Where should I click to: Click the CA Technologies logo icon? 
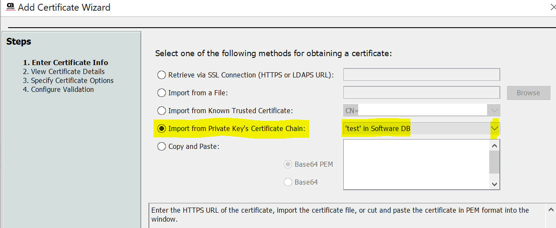pos(9,7)
